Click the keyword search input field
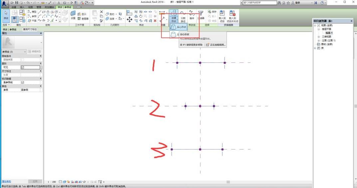Screen dimensions: 357x188 pos(260,3)
